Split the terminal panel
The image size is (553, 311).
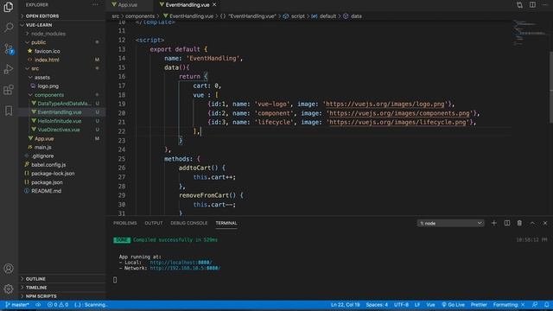(x=507, y=223)
